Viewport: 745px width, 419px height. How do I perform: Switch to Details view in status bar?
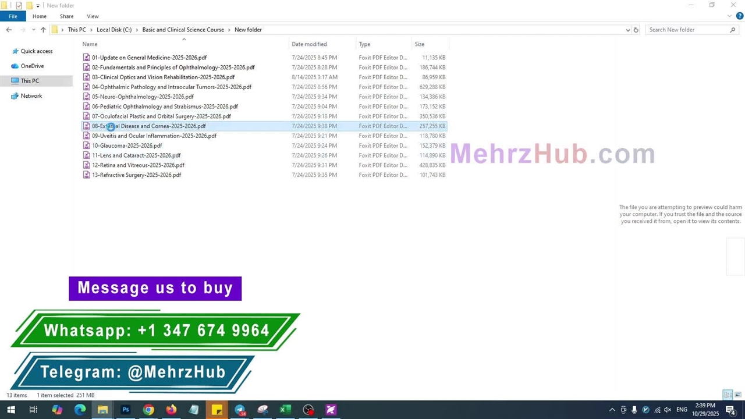tap(727, 395)
